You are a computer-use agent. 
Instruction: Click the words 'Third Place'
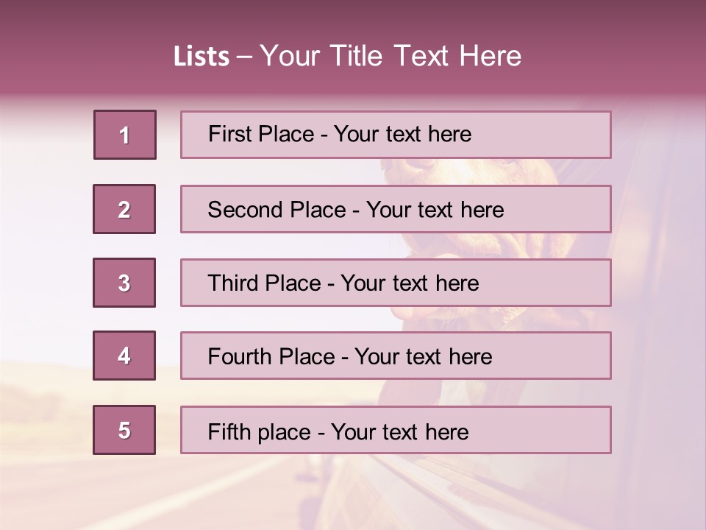(264, 283)
